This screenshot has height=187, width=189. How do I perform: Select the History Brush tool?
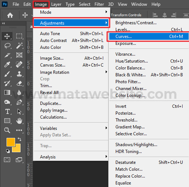pyautogui.click(x=7, y=84)
